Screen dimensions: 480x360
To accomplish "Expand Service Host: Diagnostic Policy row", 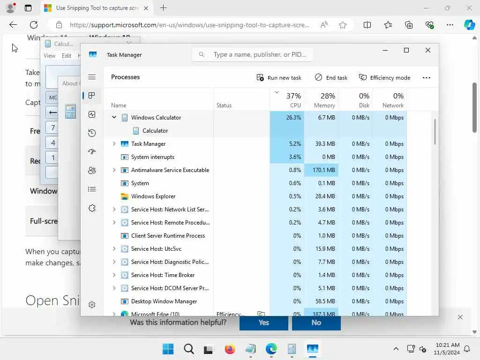I will [114, 262].
